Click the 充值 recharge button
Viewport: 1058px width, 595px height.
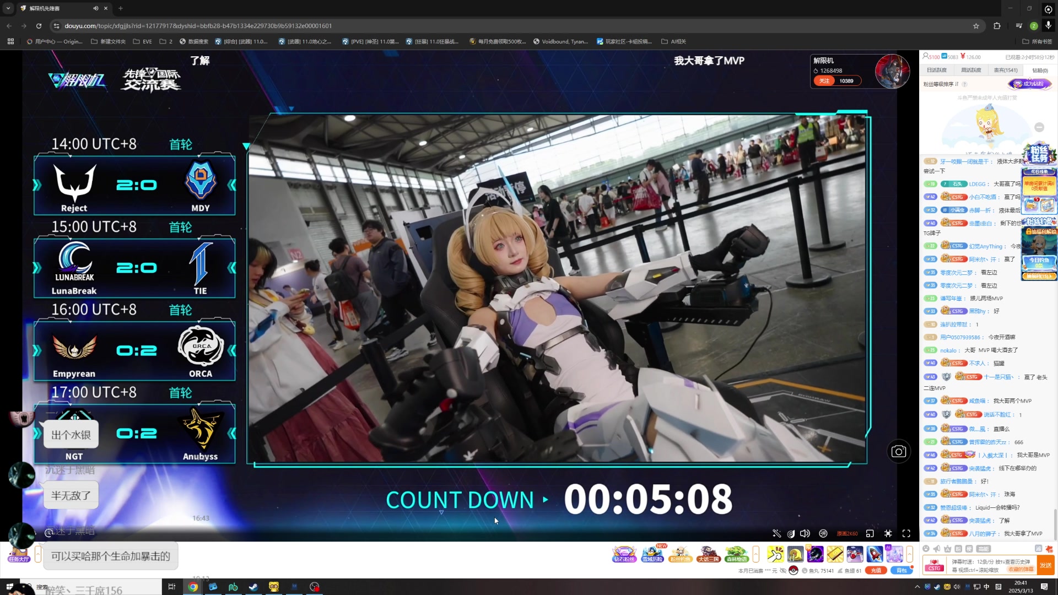click(x=876, y=571)
